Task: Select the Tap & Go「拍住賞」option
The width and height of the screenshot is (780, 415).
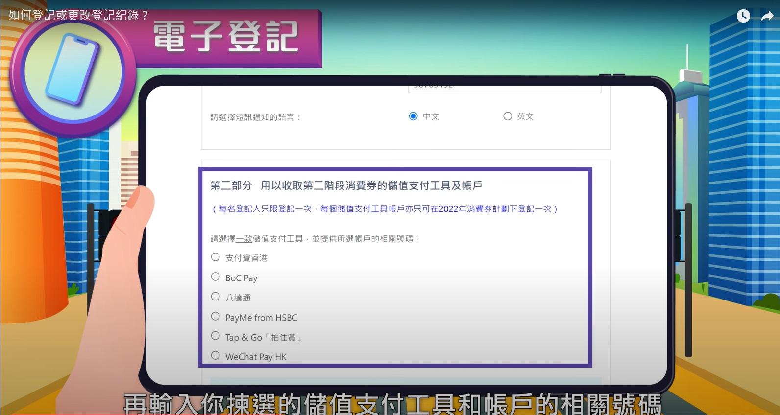Action: tap(215, 336)
